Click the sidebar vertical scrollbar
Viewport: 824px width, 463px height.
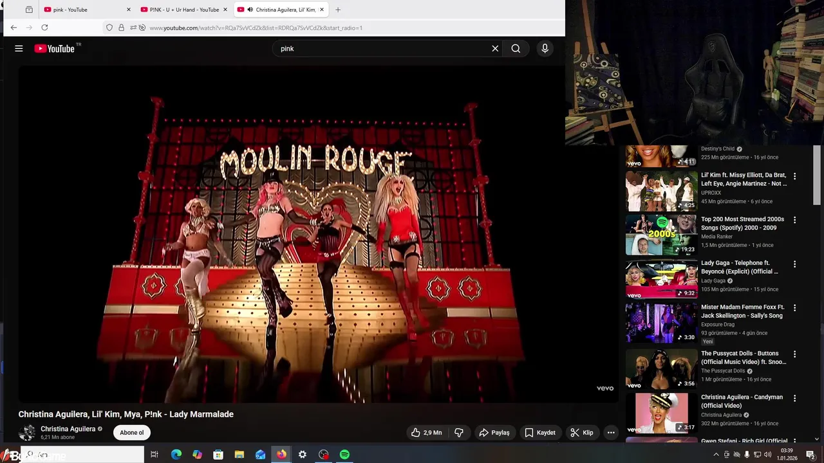point(817,176)
